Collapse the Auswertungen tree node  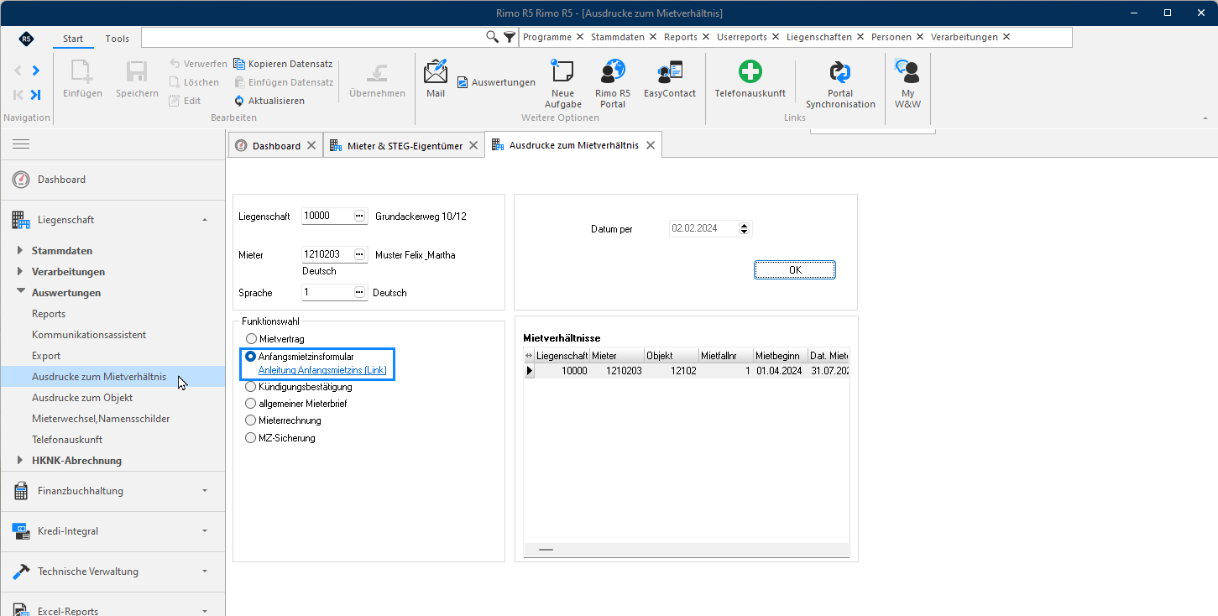click(21, 292)
